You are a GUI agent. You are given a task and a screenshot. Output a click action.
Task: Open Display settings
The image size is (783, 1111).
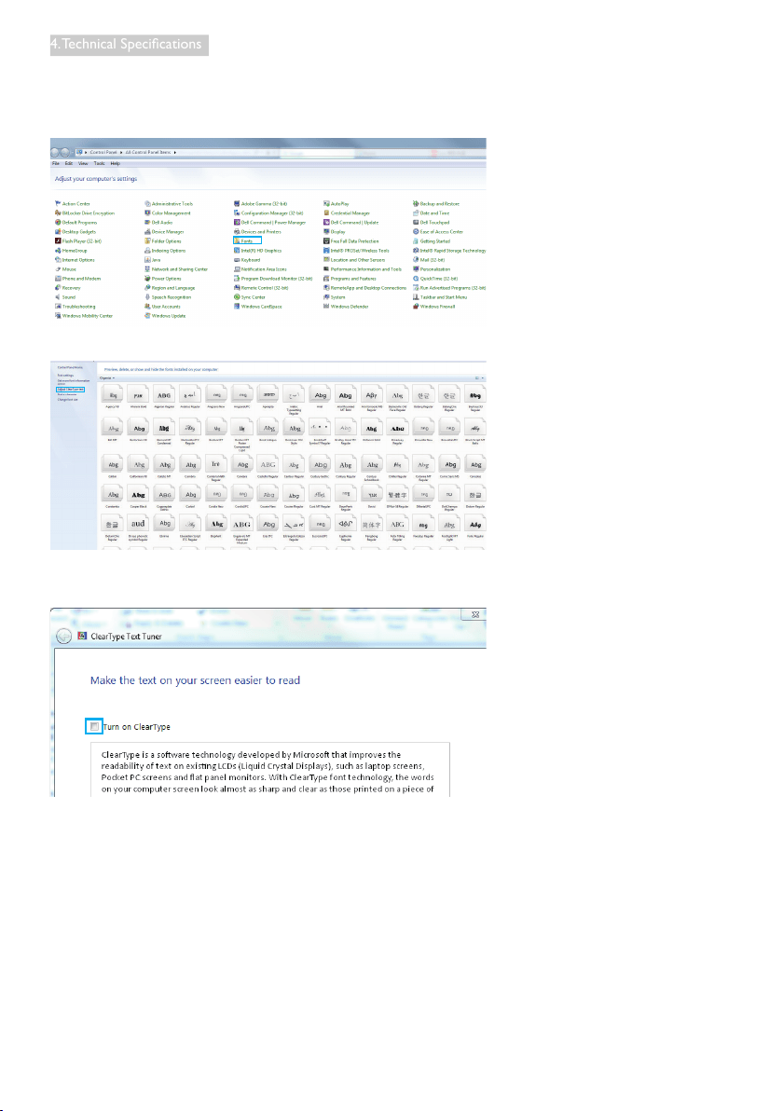point(335,232)
